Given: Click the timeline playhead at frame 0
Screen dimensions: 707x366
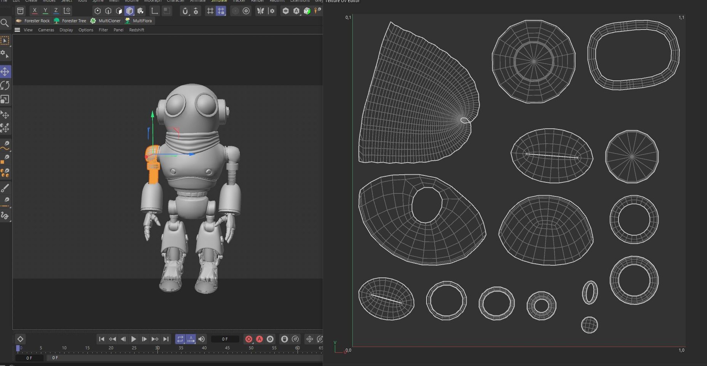Looking at the screenshot, I should point(18,348).
